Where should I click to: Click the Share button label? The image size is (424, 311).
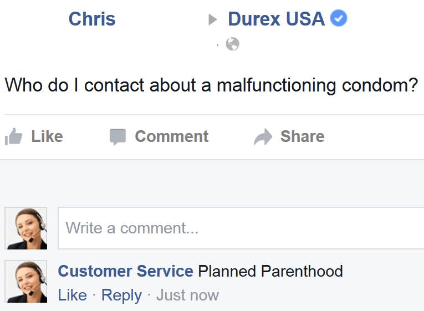[302, 136]
